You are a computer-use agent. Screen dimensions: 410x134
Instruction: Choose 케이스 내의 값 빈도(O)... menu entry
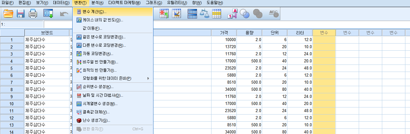(113, 20)
